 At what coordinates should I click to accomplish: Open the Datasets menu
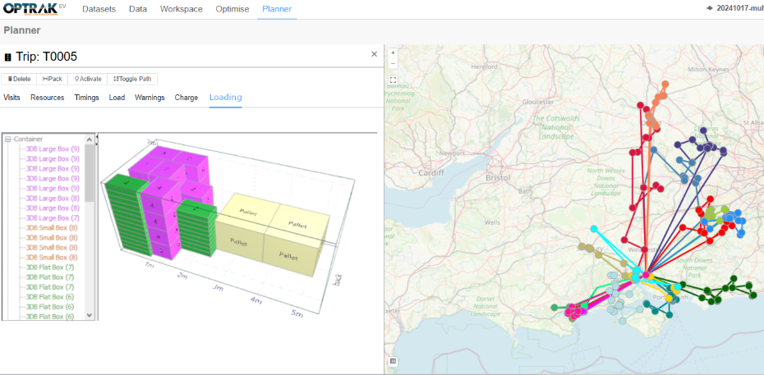[99, 9]
